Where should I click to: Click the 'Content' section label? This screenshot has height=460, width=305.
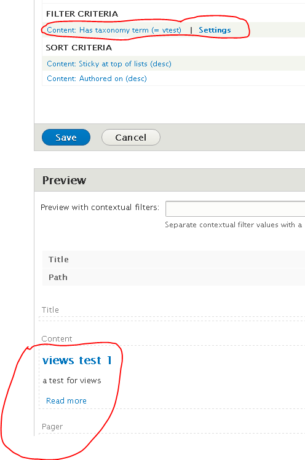[57, 339]
